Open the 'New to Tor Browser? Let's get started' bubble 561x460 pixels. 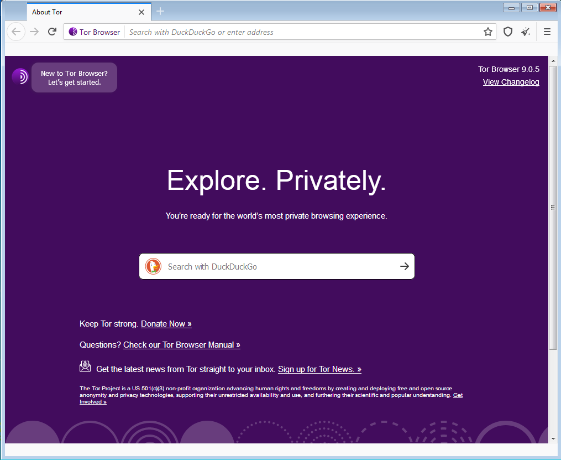[75, 77]
